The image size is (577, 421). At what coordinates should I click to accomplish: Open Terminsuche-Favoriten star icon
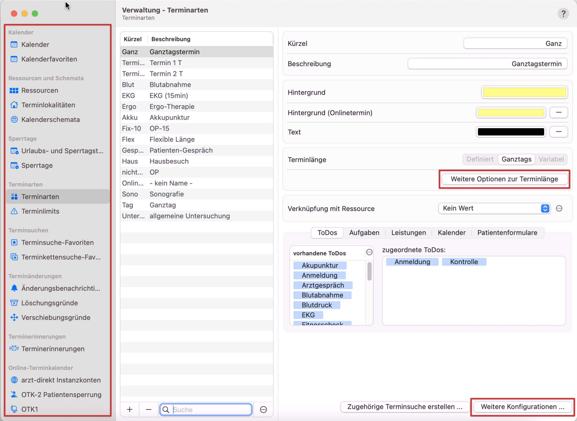(x=14, y=242)
